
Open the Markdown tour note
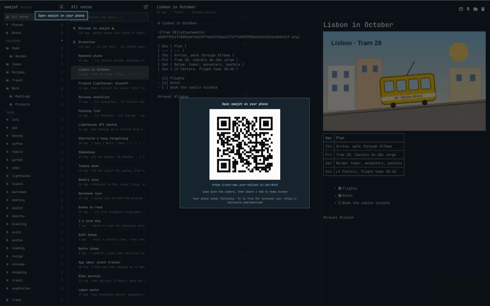tap(110, 196)
